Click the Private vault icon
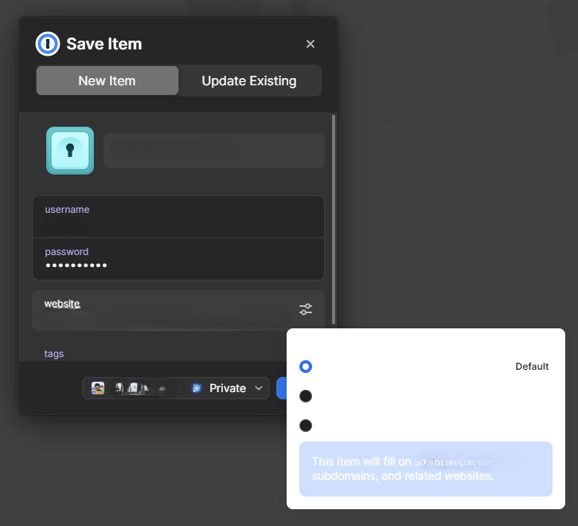This screenshot has height=526, width=578. point(197,388)
